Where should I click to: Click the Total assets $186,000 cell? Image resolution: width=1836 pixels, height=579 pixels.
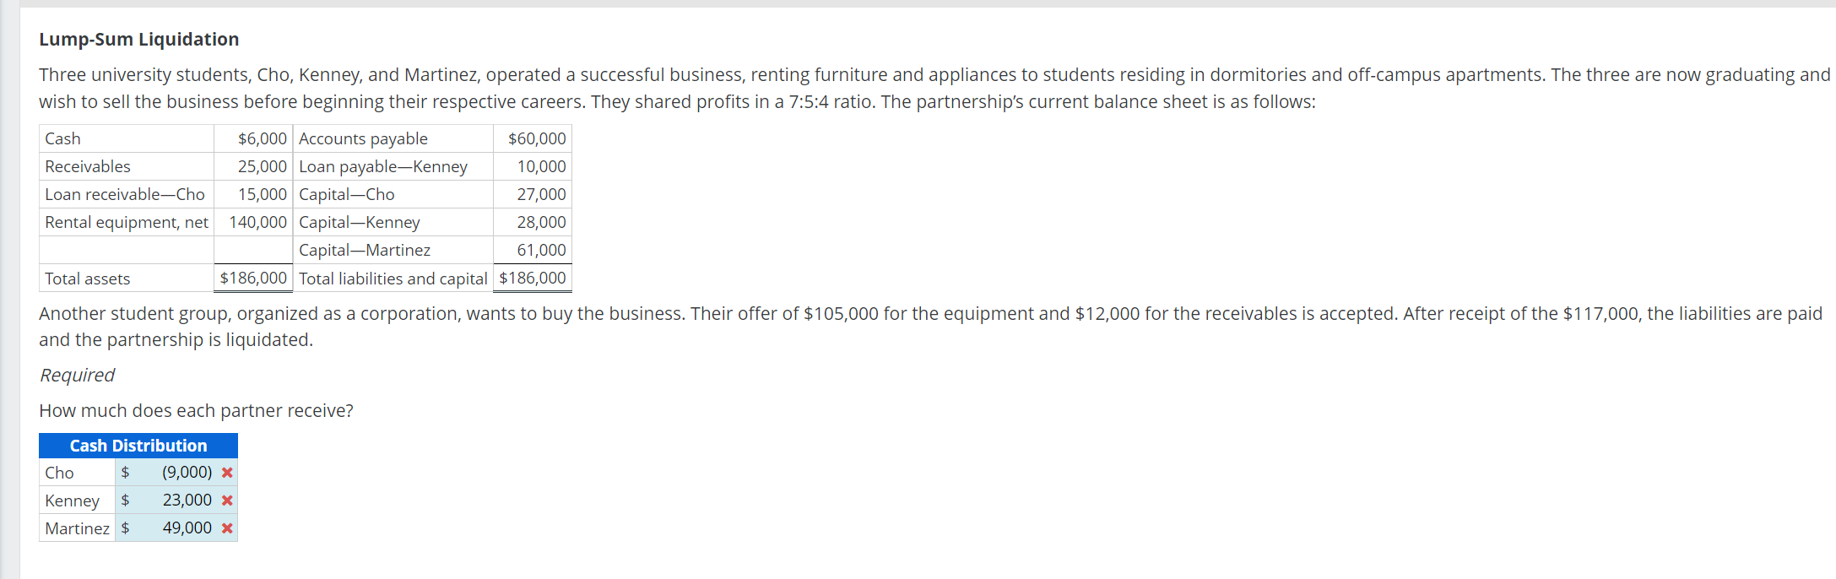[x=253, y=278]
